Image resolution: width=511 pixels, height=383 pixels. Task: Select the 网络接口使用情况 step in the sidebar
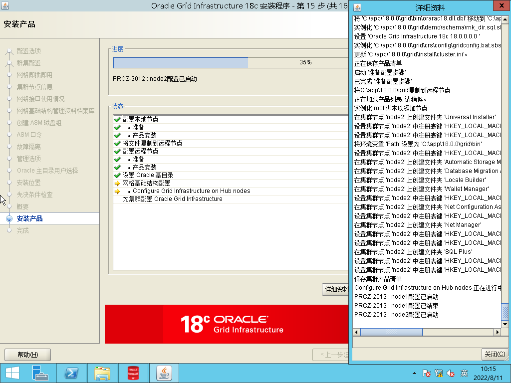[40, 99]
